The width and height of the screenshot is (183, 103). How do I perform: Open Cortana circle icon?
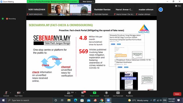pos(56,100)
